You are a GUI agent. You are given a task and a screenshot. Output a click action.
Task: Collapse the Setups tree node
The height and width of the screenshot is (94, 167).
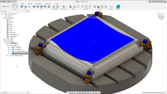[4, 41]
